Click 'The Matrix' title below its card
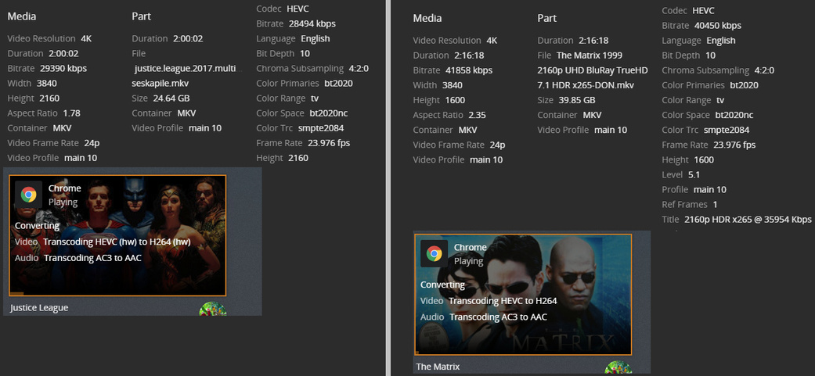This screenshot has width=815, height=376. (438, 367)
